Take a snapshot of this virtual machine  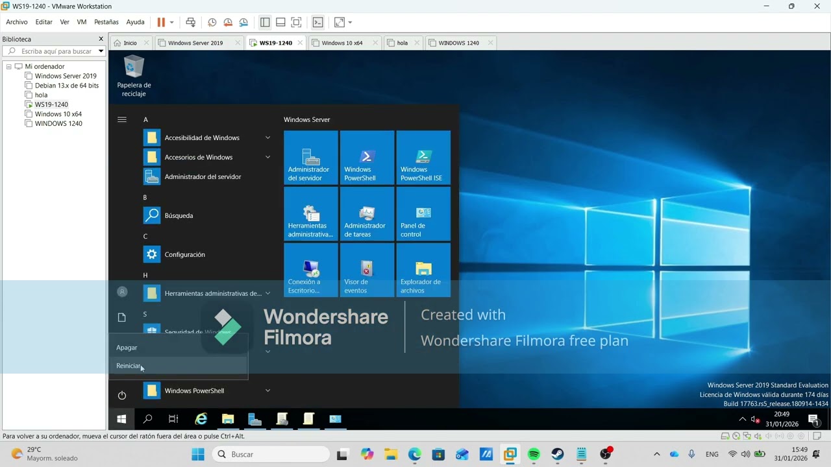tap(212, 22)
